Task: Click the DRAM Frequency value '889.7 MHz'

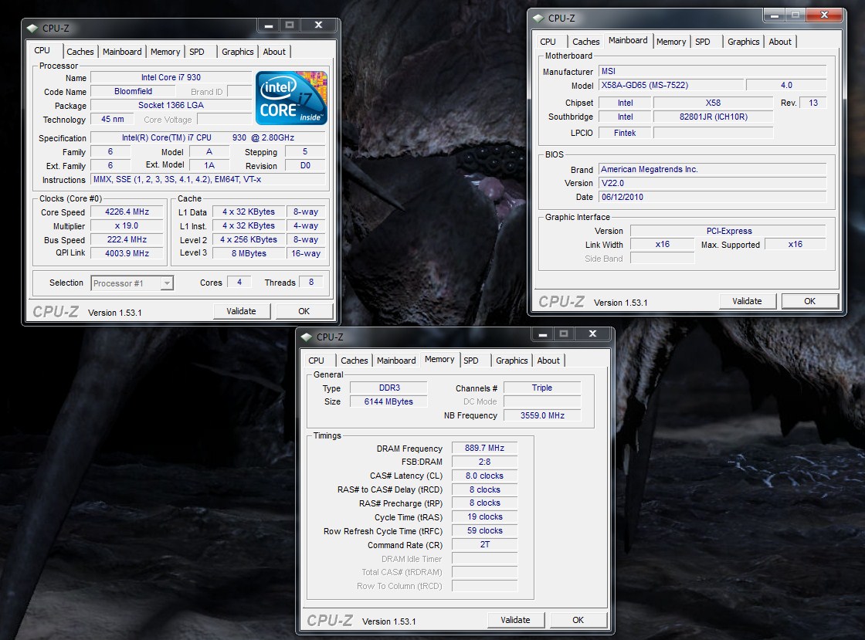Action: coord(484,448)
